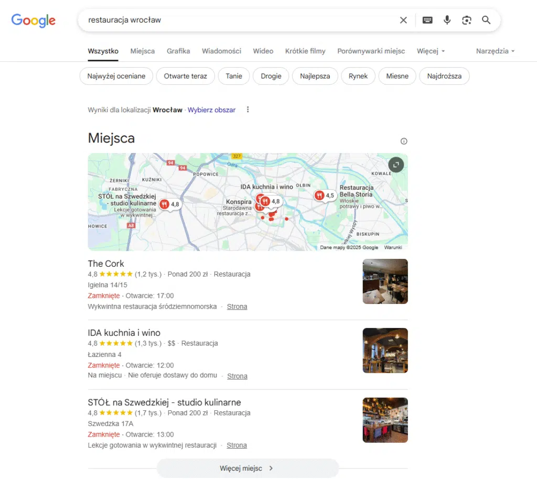Screen dimensions: 537x479
Task: Click the Wybierz obszar link
Action: 211,110
